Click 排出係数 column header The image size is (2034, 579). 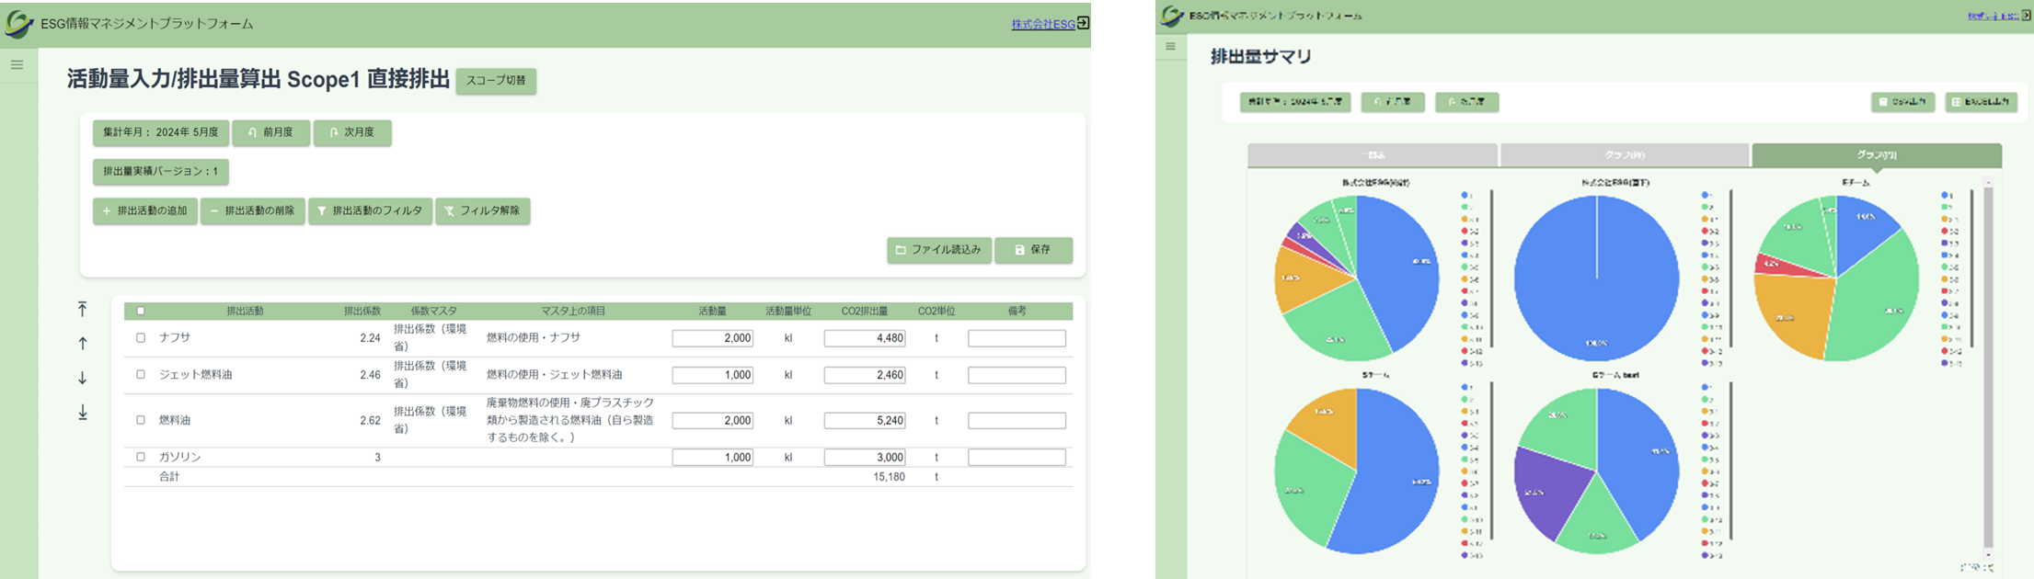pyautogui.click(x=362, y=311)
